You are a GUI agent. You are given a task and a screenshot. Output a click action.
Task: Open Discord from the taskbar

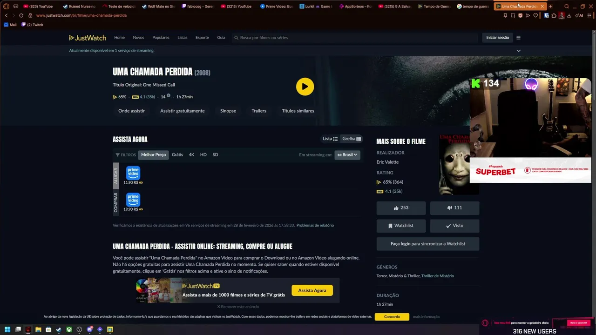coord(89,329)
